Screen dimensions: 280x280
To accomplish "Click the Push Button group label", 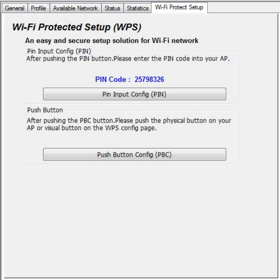I will pyautogui.click(x=45, y=110).
